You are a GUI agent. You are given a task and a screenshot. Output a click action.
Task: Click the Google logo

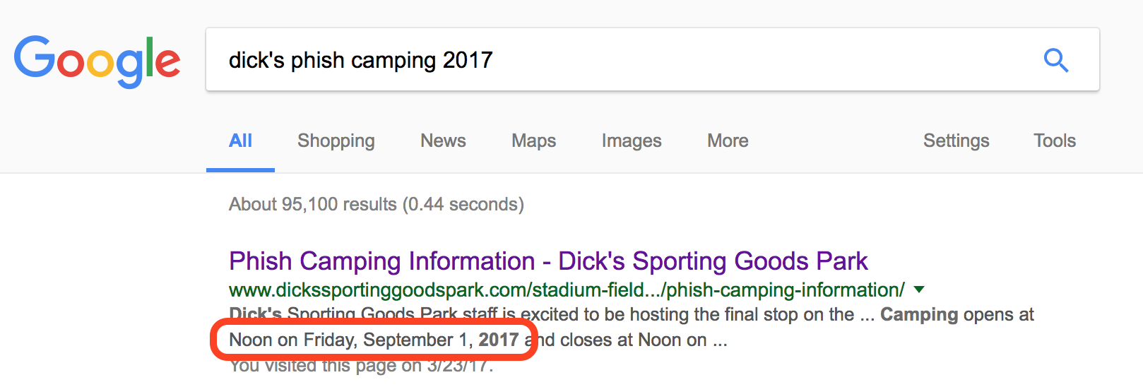(x=97, y=61)
